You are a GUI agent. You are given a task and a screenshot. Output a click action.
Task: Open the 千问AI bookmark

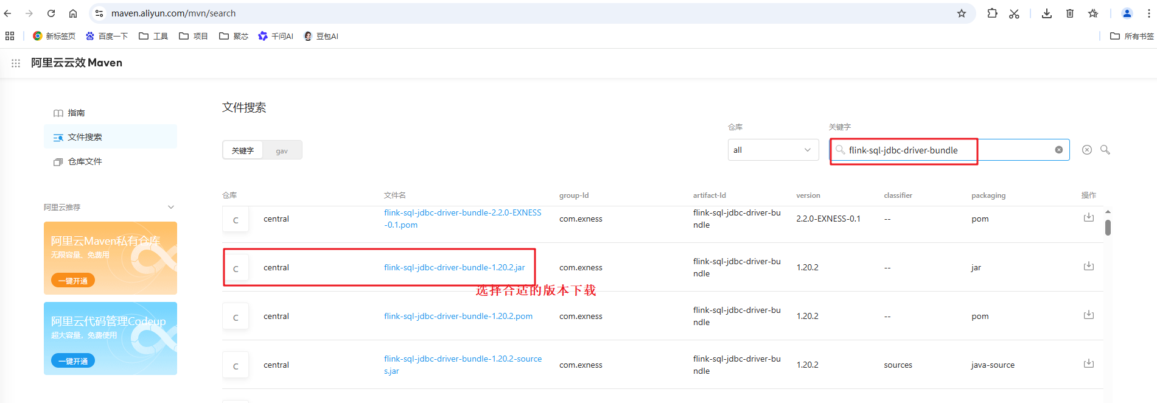click(276, 36)
